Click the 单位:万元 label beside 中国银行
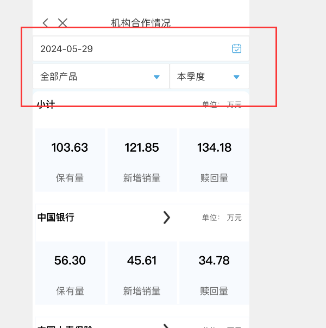 click(222, 218)
